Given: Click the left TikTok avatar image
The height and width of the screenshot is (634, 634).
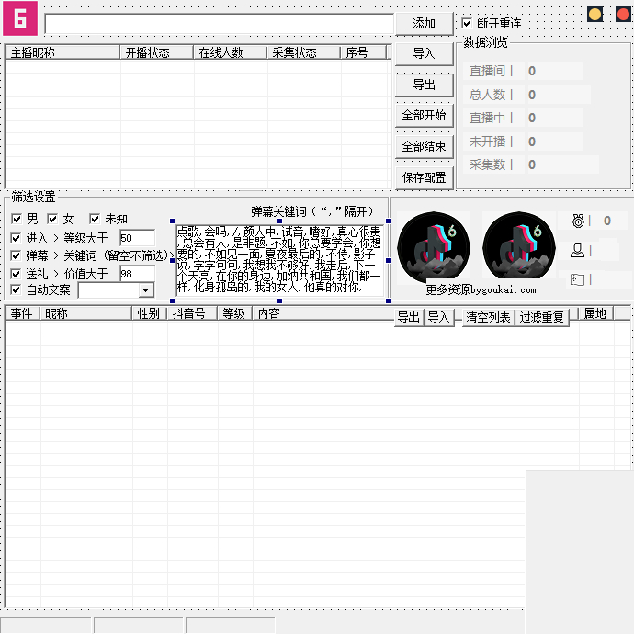Looking at the screenshot, I should click(434, 247).
